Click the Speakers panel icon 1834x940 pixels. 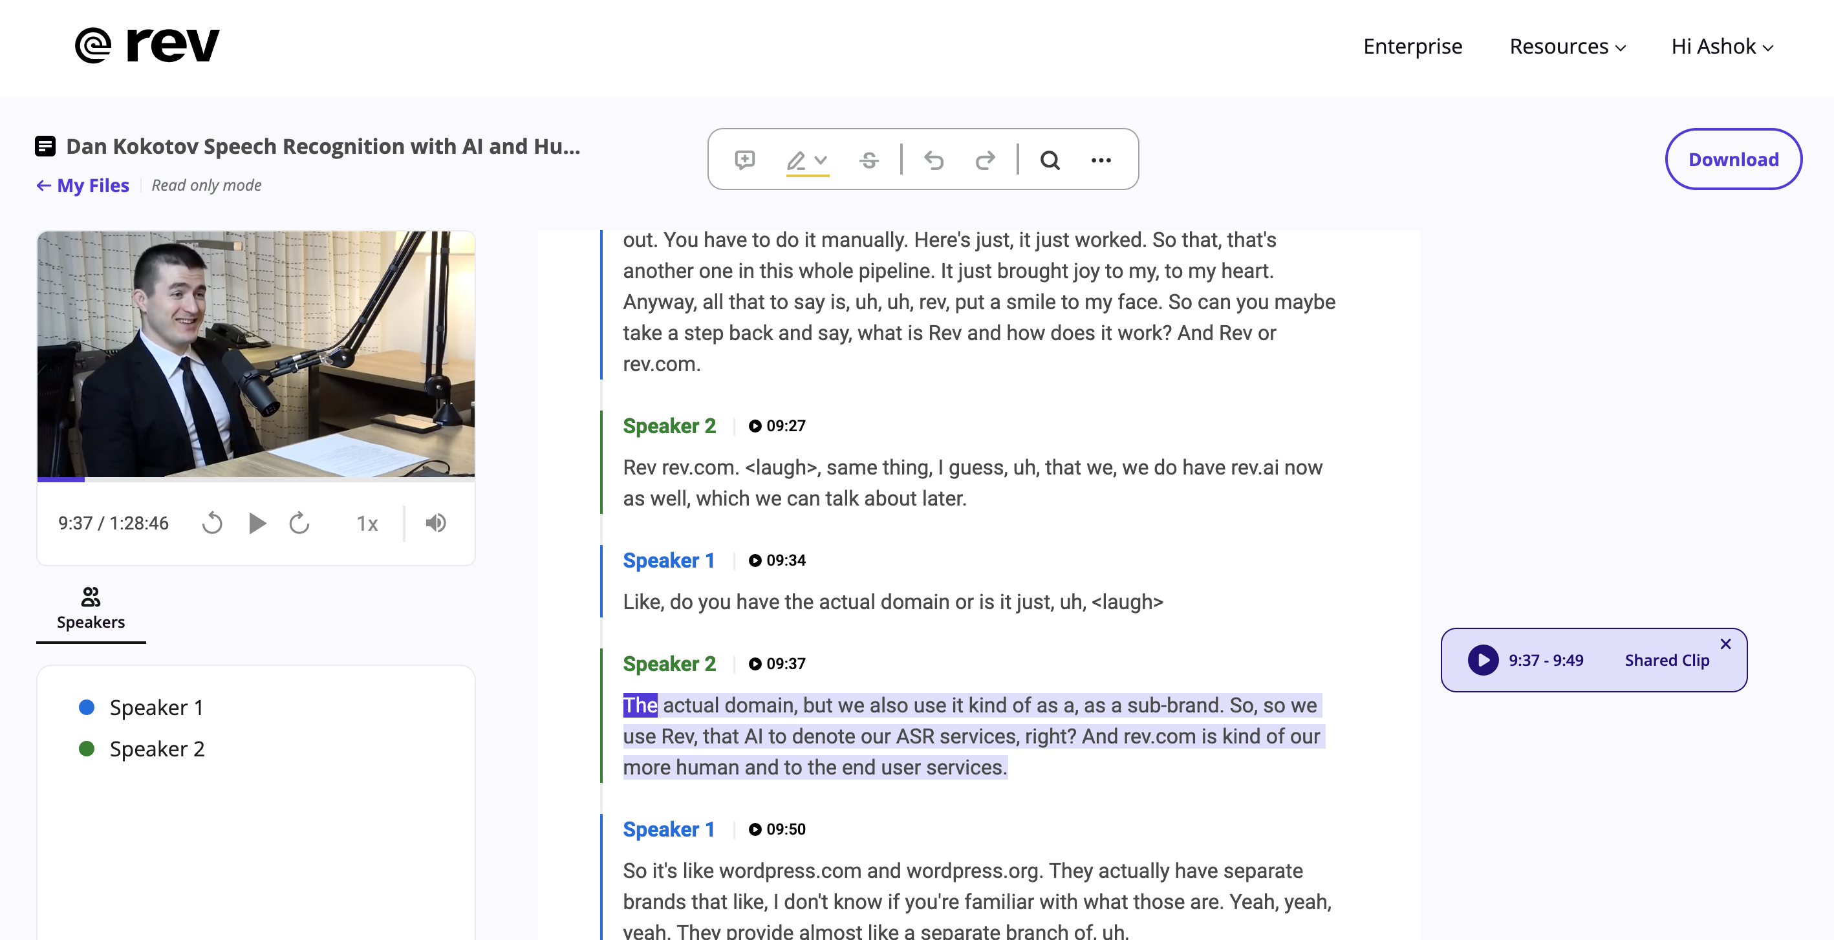pos(91,597)
